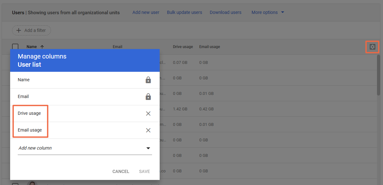This screenshot has height=185, width=383.
Task: Click the Drive usage row in dialog
Action: [85, 114]
